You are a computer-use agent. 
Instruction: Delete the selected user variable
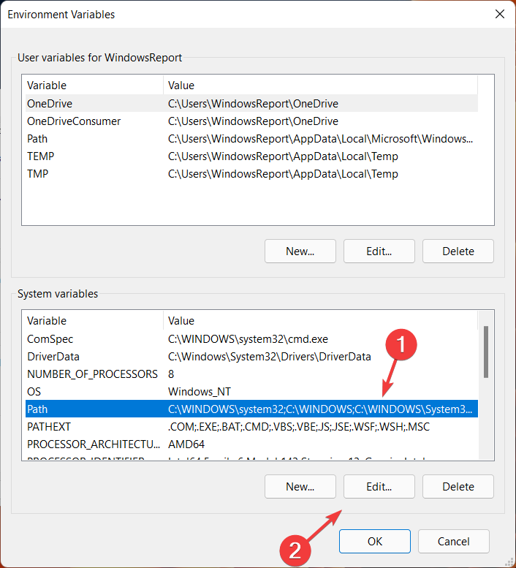(458, 251)
